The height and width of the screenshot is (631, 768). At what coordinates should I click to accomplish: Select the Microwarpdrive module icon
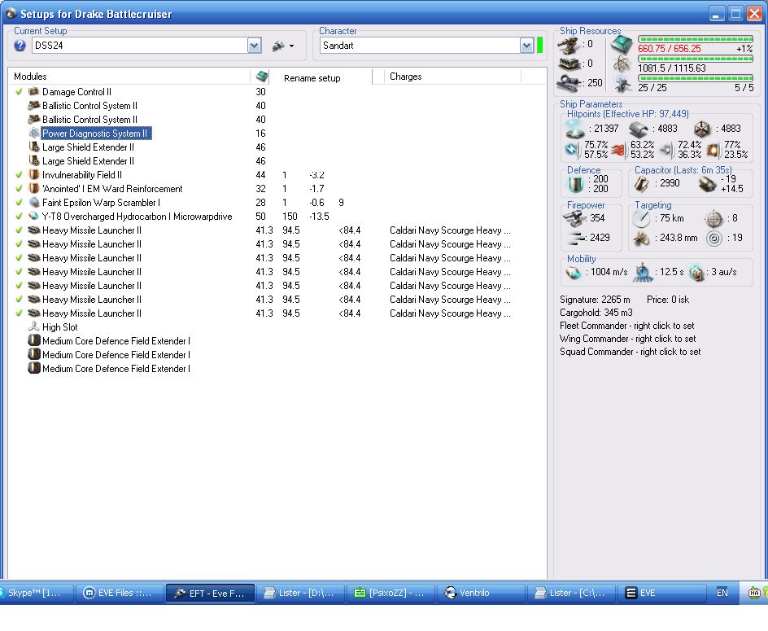(x=34, y=216)
